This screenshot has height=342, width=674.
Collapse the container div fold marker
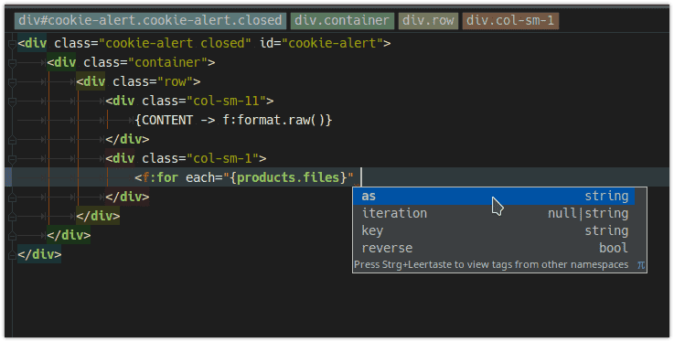tap(12, 63)
